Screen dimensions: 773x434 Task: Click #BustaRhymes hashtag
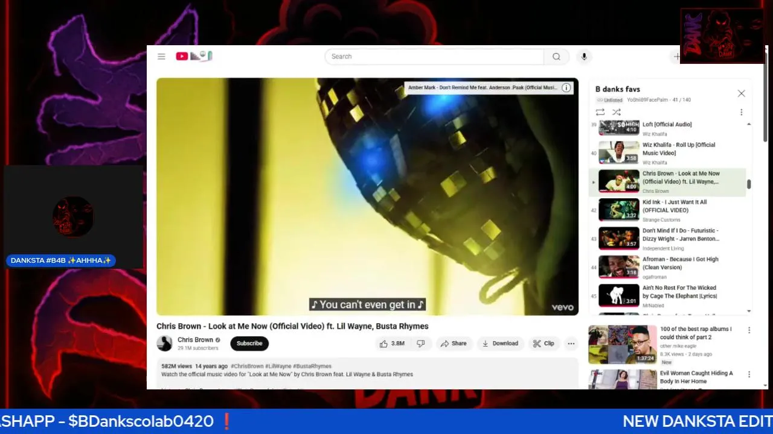[312, 366]
